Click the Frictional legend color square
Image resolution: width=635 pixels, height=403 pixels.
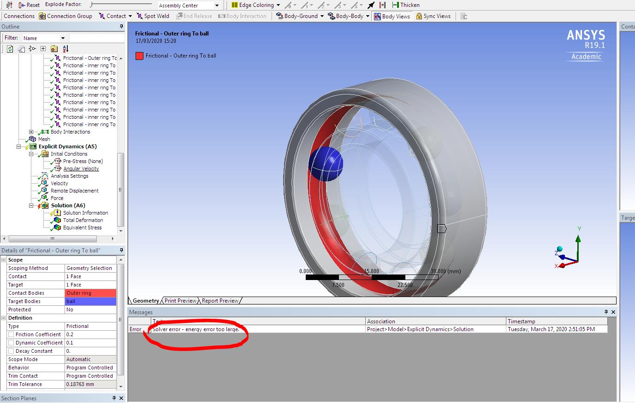(x=138, y=55)
